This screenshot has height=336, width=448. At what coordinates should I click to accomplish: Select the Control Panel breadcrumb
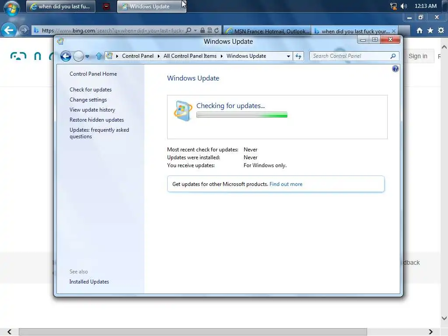[138, 56]
